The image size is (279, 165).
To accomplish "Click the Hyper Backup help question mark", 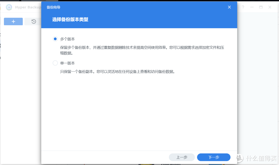I will (243, 7).
